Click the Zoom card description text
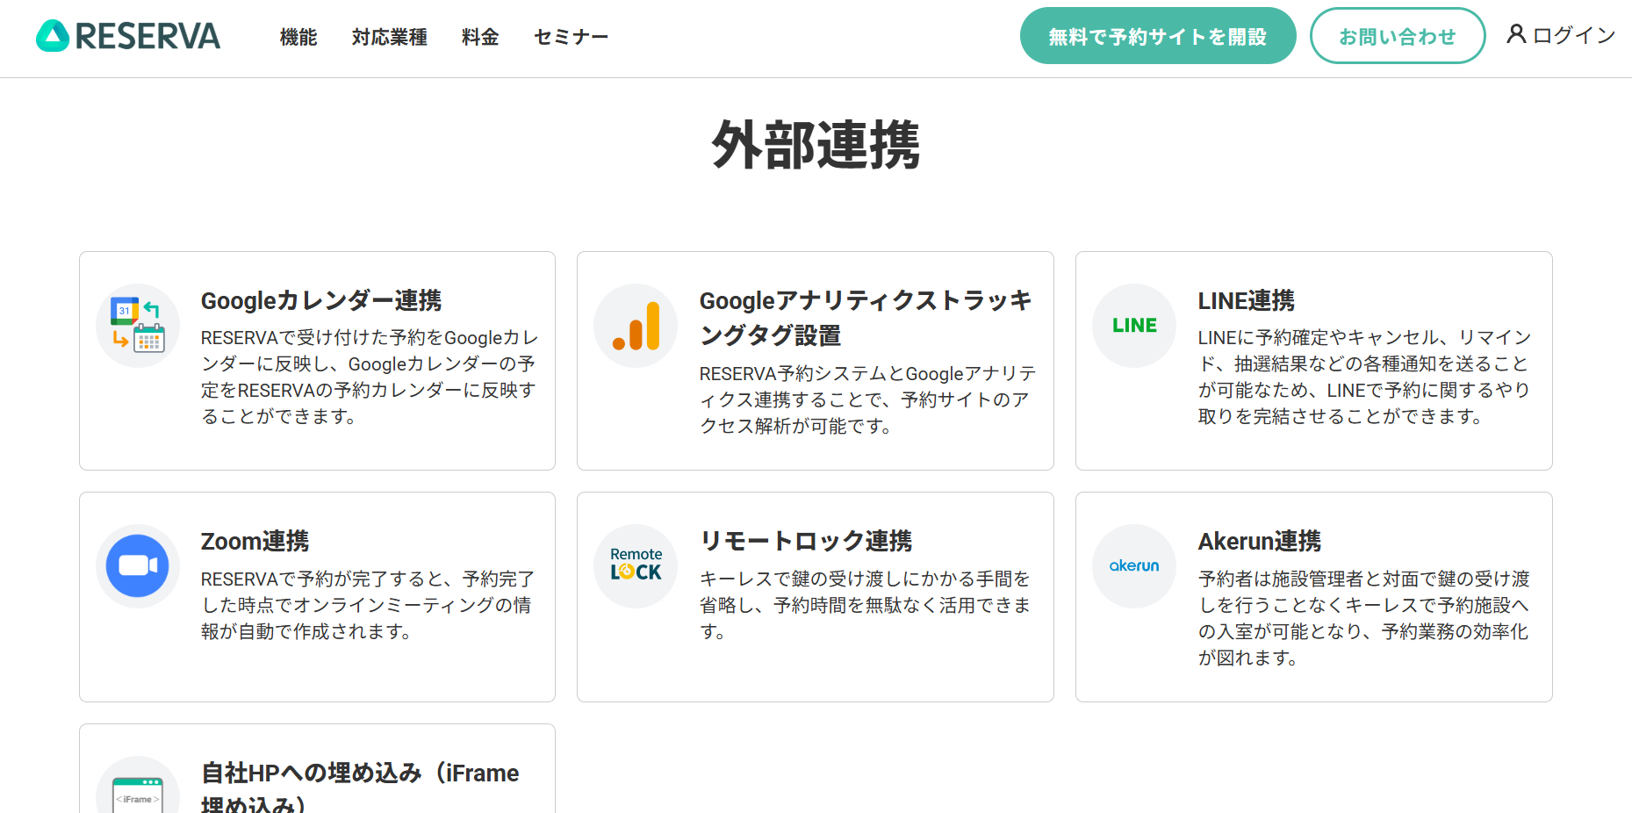 (x=368, y=605)
